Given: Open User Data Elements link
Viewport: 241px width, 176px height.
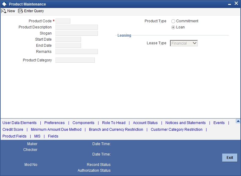Looking at the screenshot, I should [x=20, y=123].
